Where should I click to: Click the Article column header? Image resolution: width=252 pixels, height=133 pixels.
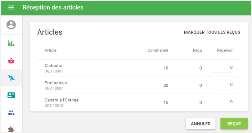50,50
